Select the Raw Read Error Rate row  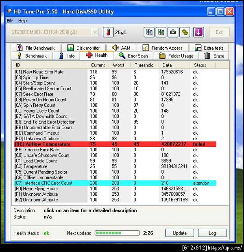(115, 72)
